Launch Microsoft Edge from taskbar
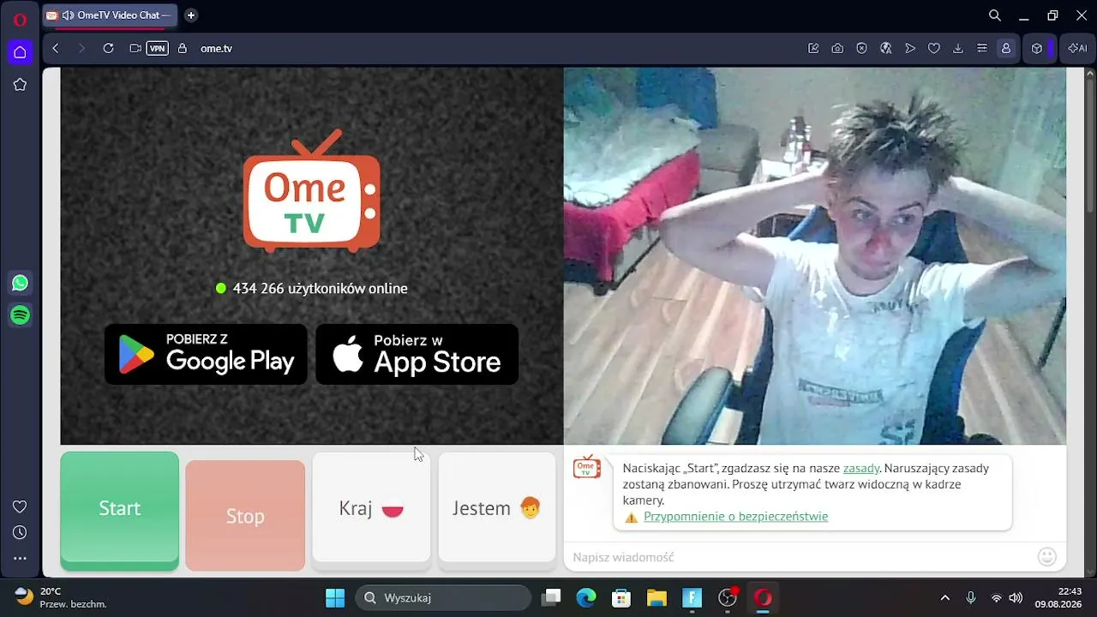 (586, 597)
